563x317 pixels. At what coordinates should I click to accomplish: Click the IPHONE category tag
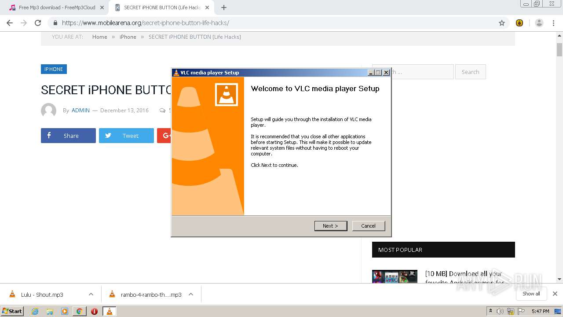[54, 69]
